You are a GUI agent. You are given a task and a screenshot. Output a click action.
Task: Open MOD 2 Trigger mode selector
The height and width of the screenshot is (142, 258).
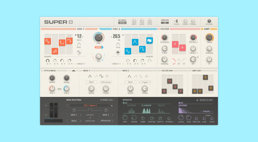(145, 82)
